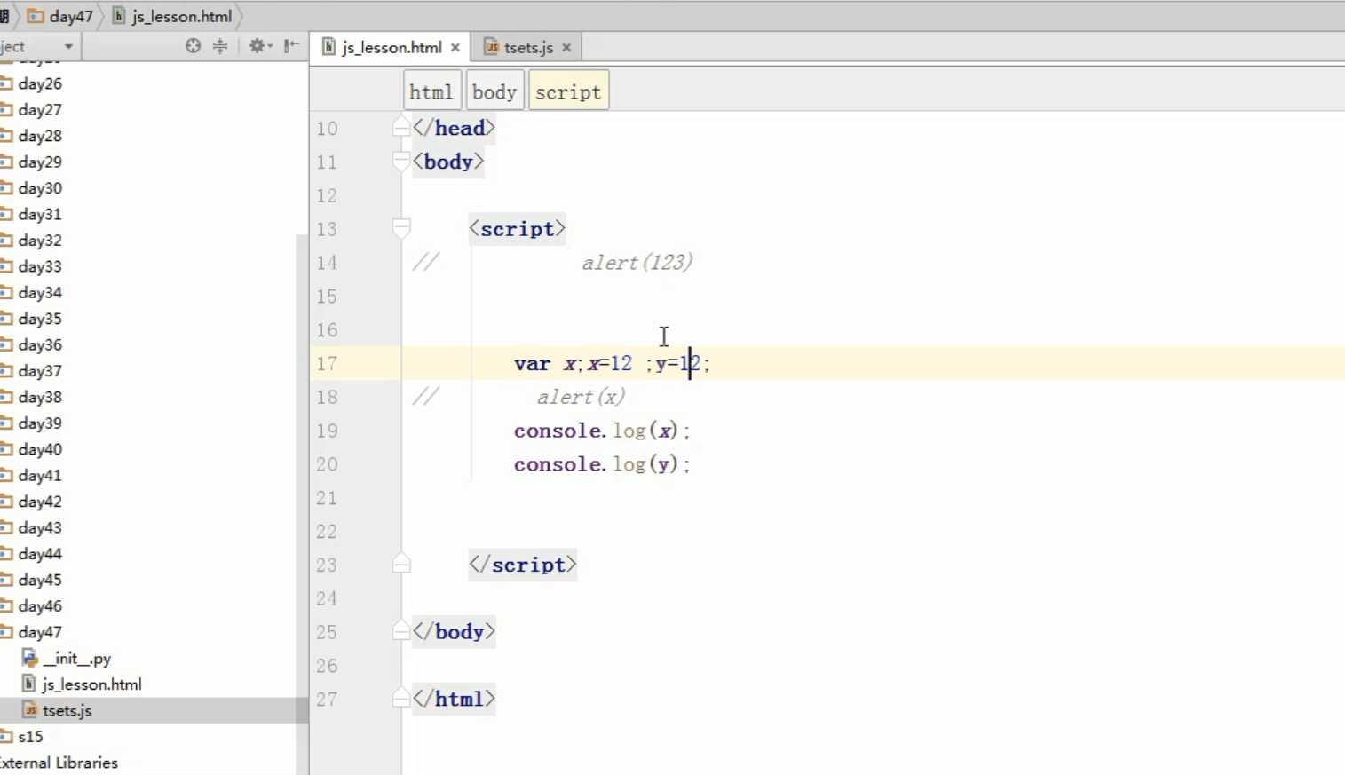This screenshot has width=1345, height=775.
Task: Select the day47 folder in tree
Action: coord(39,632)
